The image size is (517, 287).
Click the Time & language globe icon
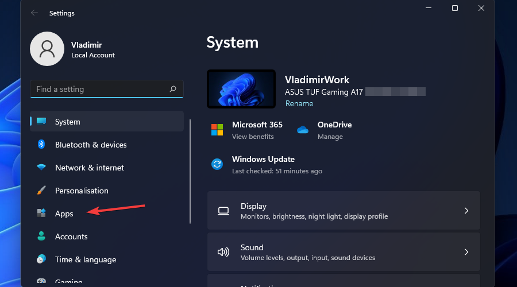tap(41, 259)
